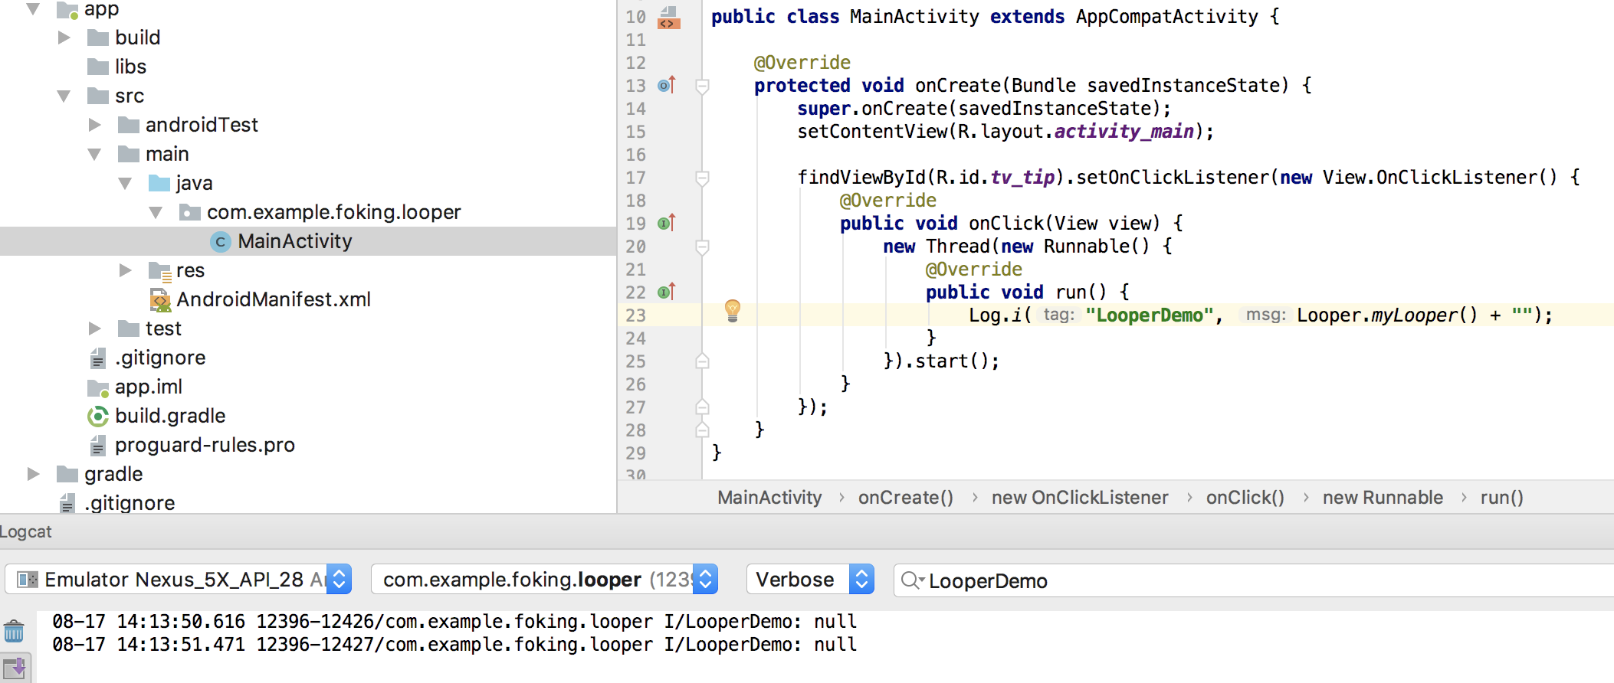Click activity_main in the setContentView line
The width and height of the screenshot is (1614, 683).
[1124, 132]
